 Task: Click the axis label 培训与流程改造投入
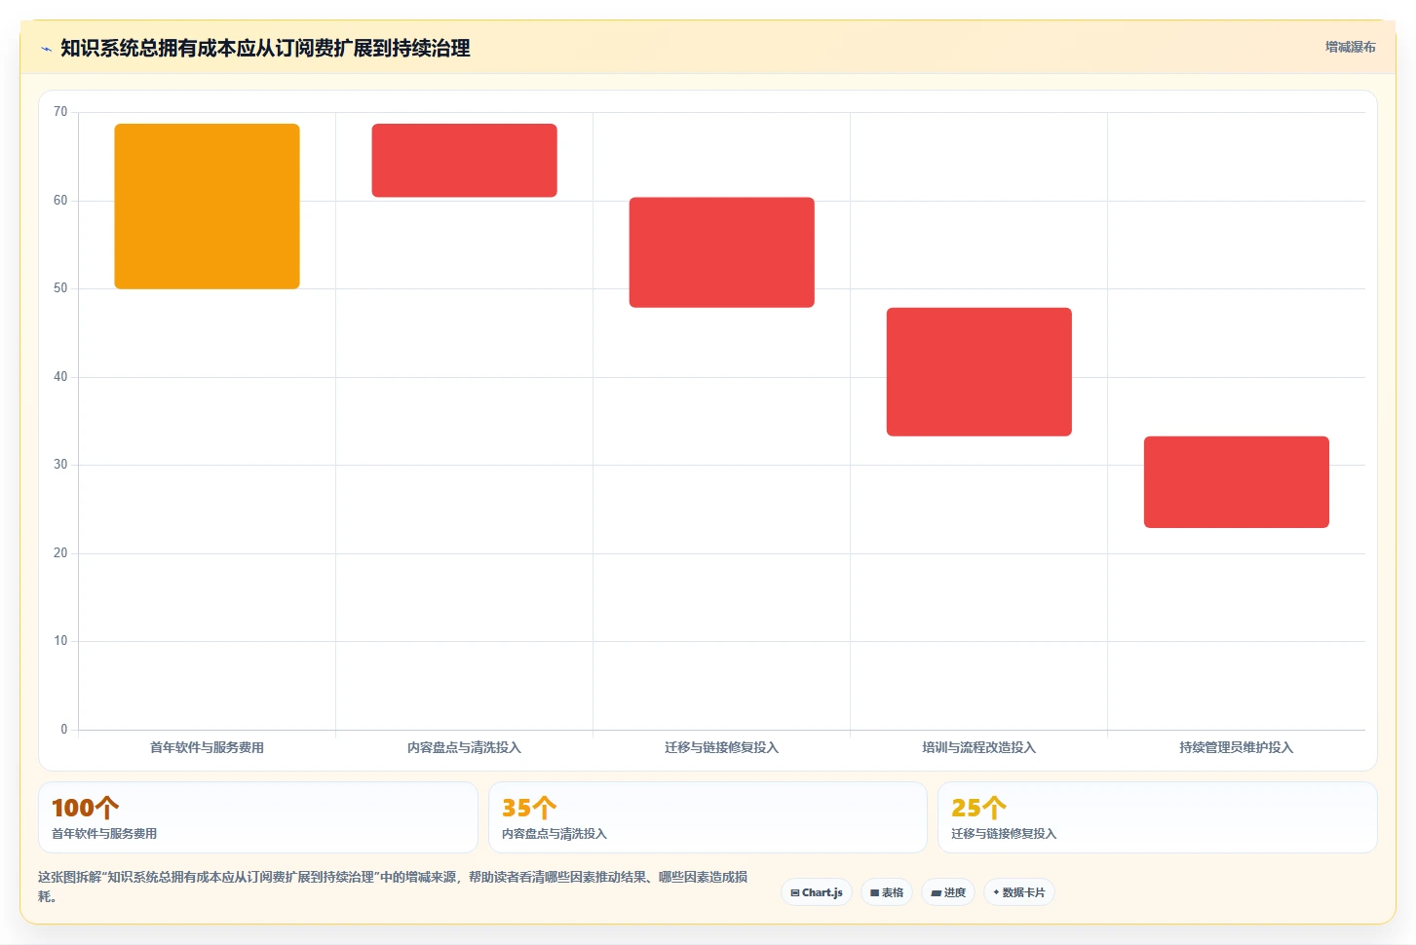978,747
